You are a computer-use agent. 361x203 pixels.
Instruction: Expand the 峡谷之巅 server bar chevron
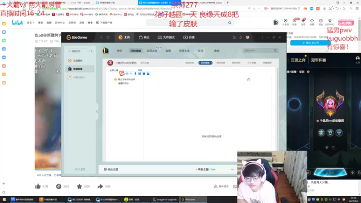232,170
